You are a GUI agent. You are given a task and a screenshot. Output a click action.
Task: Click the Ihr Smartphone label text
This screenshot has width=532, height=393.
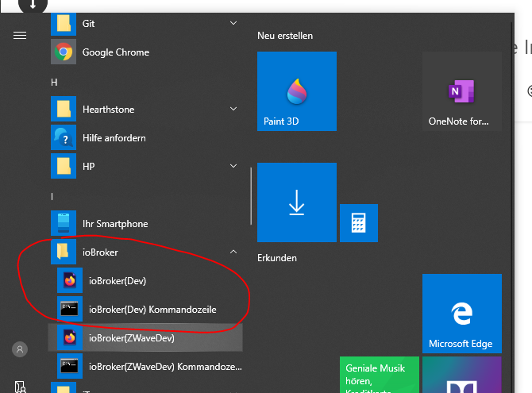tap(115, 224)
